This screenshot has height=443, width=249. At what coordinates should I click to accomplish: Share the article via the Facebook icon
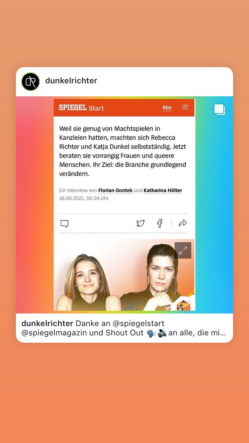click(x=160, y=223)
